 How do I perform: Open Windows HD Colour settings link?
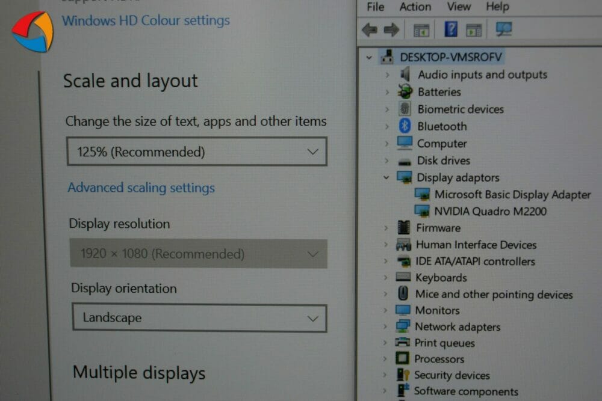(146, 20)
